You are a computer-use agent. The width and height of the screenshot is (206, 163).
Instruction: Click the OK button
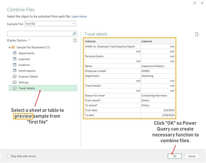(175, 156)
